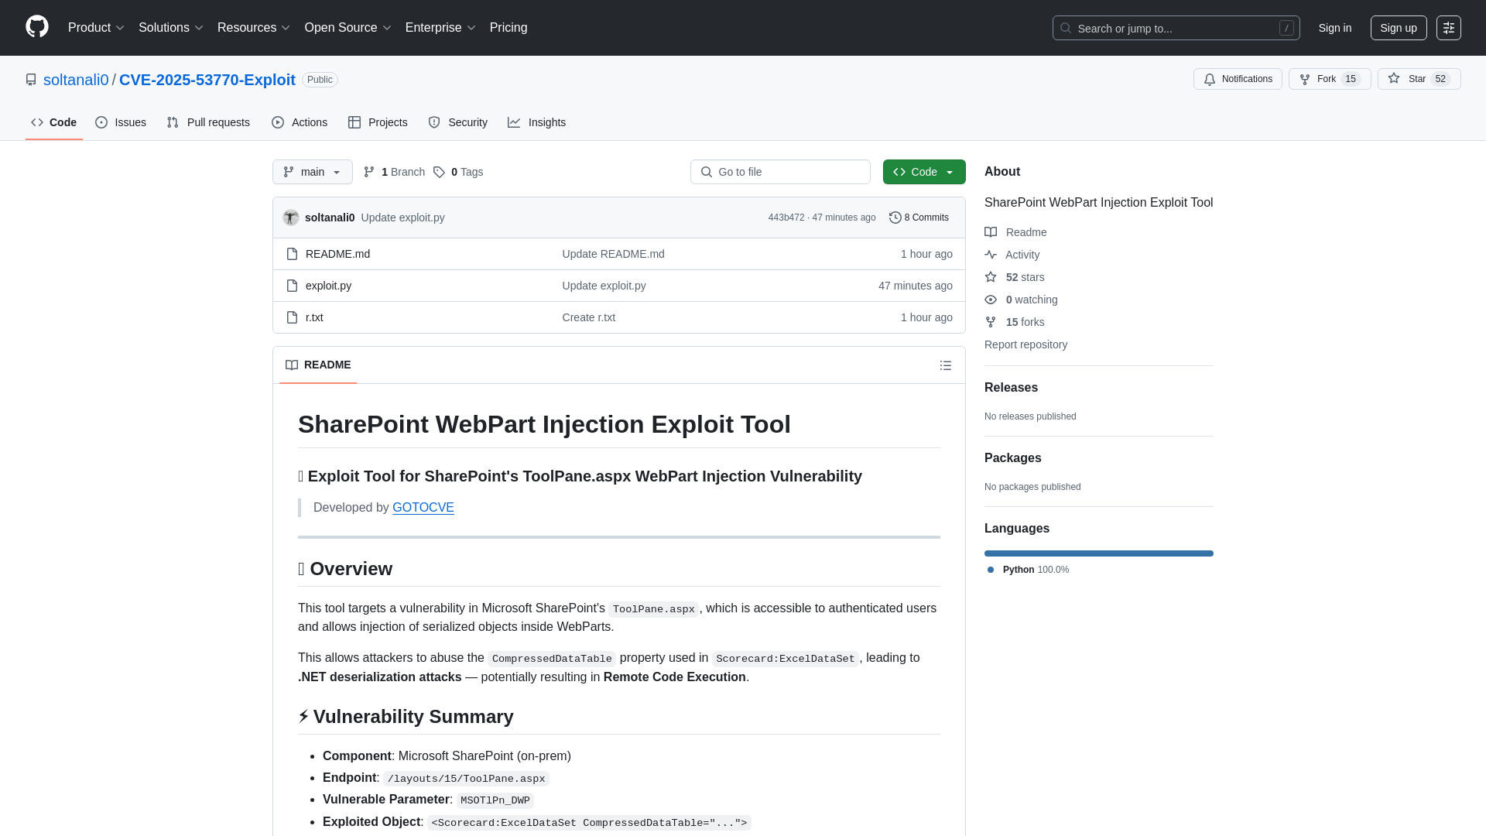Fork this repository via Fork button
The height and width of the screenshot is (836, 1486).
tap(1330, 79)
